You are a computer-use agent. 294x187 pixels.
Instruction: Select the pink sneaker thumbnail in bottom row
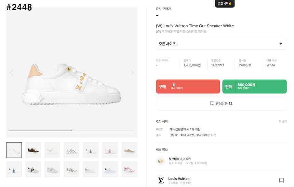click(x=129, y=169)
